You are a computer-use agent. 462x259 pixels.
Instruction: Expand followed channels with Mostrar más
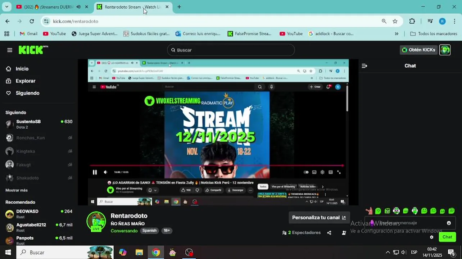(x=17, y=190)
